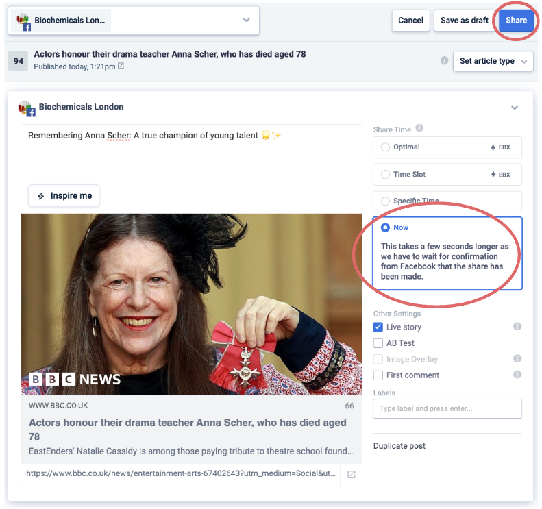Click info icon beside Set article type
Viewport: 542px width, 509px height.
444,60
